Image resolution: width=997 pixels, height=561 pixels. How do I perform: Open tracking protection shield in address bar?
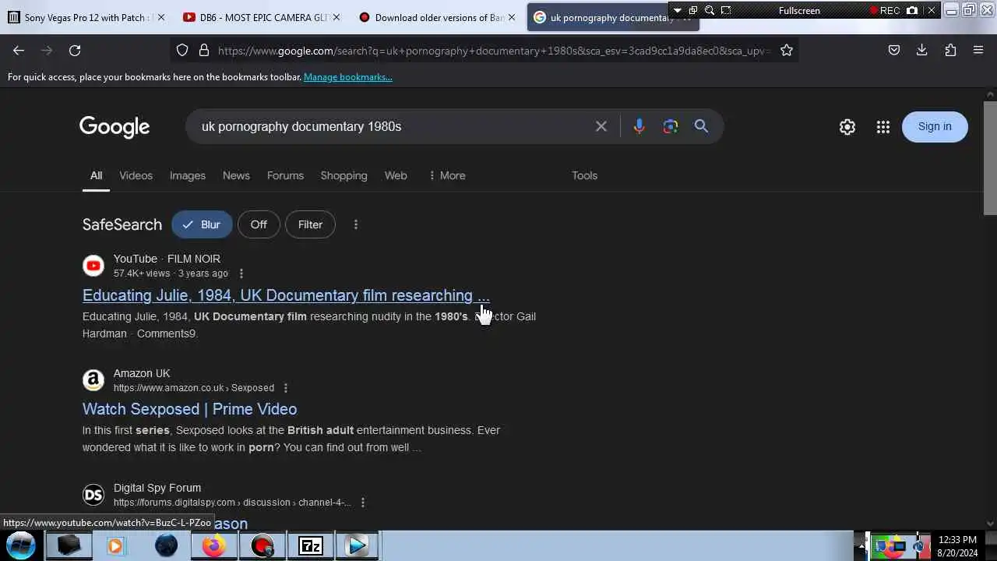[x=182, y=50]
